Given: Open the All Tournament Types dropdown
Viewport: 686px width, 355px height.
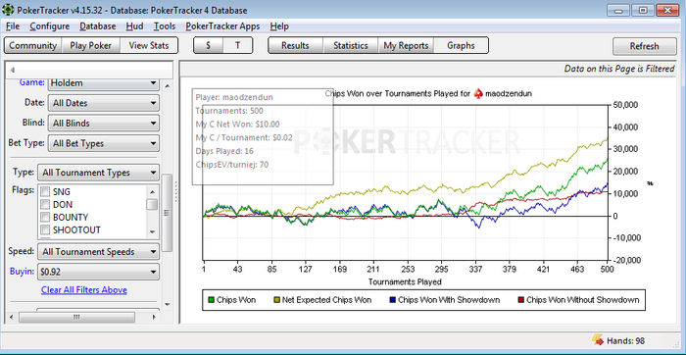Looking at the screenshot, I should pyautogui.click(x=98, y=173).
